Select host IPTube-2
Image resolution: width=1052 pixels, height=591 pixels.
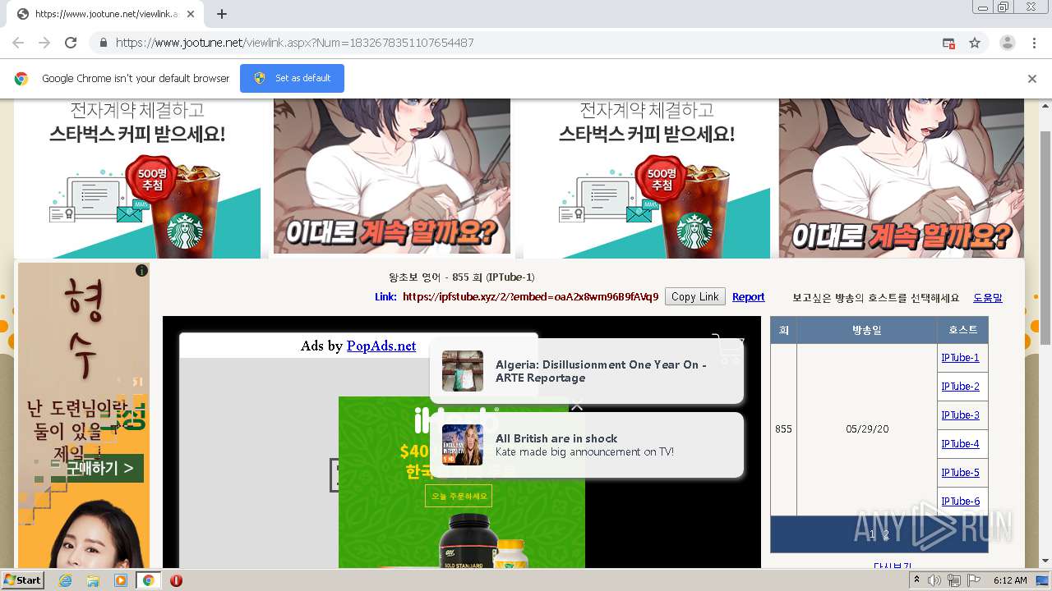960,387
